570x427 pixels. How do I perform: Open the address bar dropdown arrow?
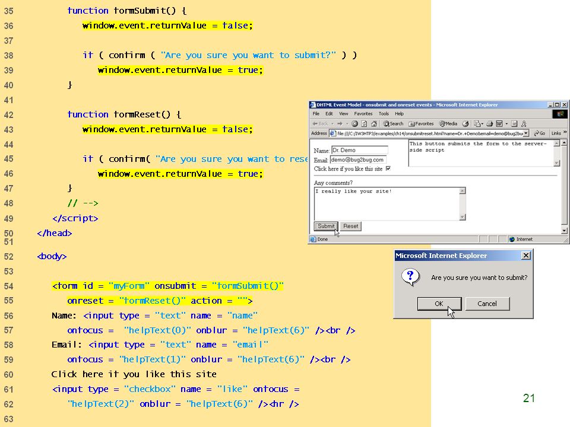[x=525, y=133]
